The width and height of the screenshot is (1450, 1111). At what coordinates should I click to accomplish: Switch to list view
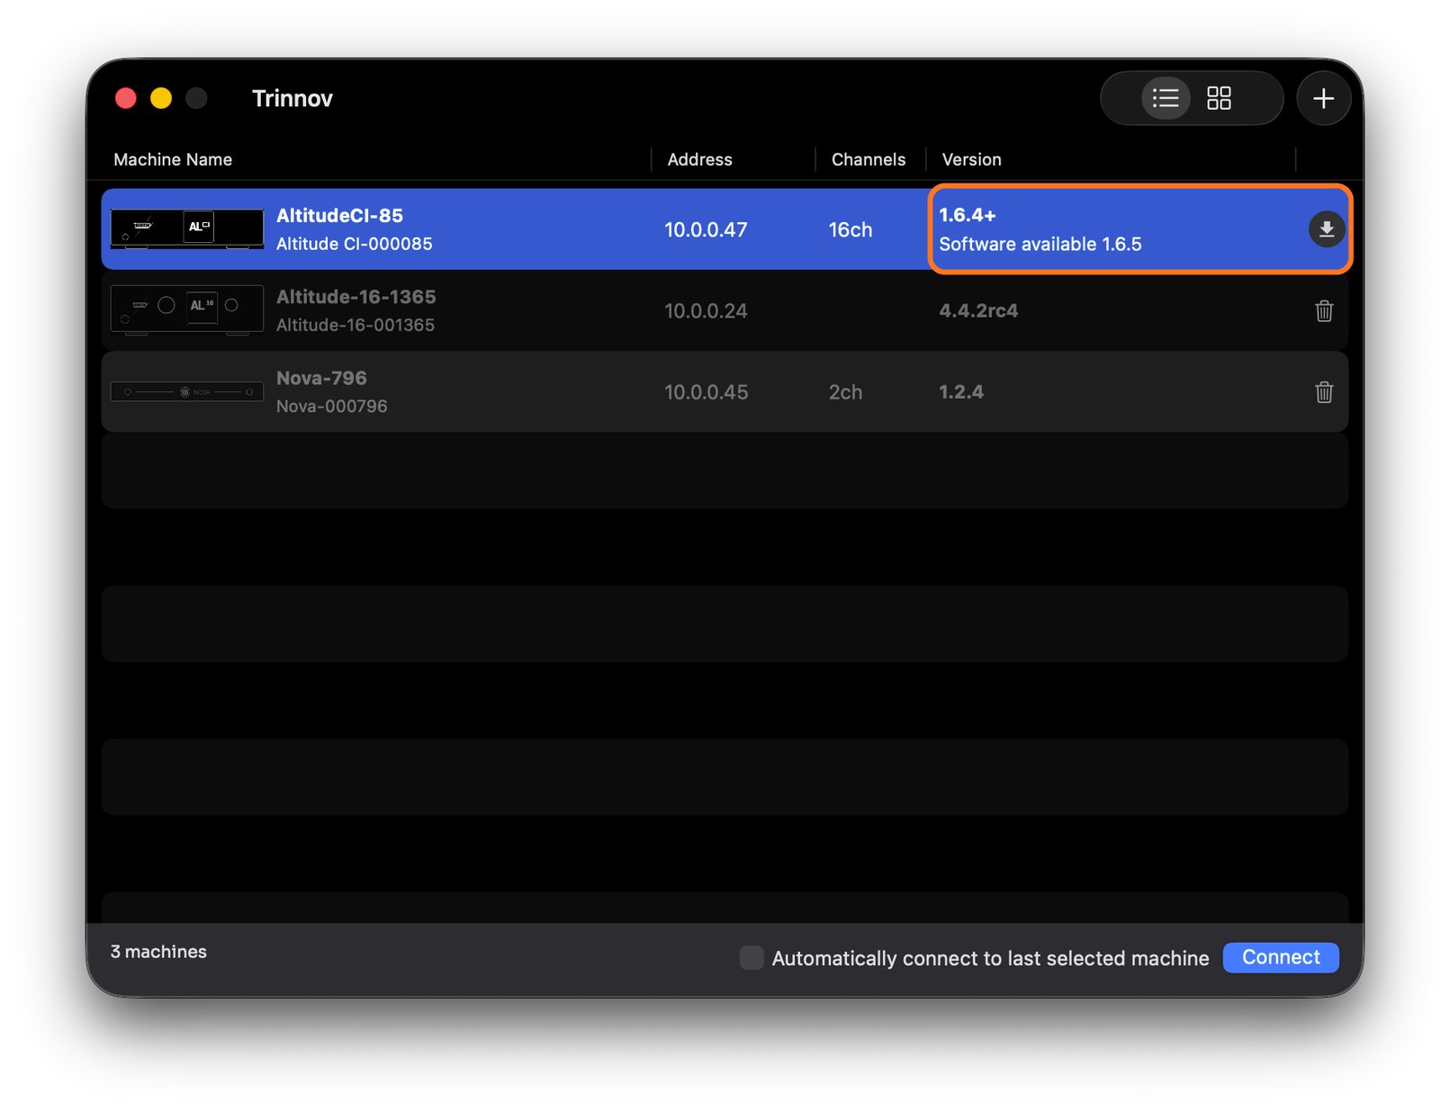pos(1166,98)
